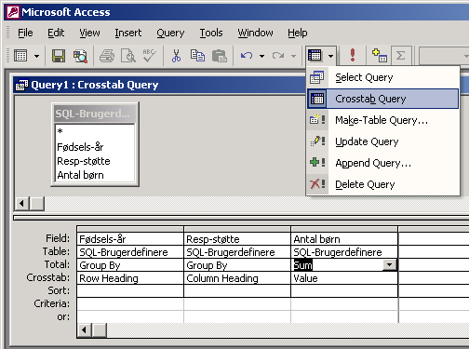Image resolution: width=469 pixels, height=349 pixels.
Task: Click the Save floppy disk icon
Action: click(59, 56)
